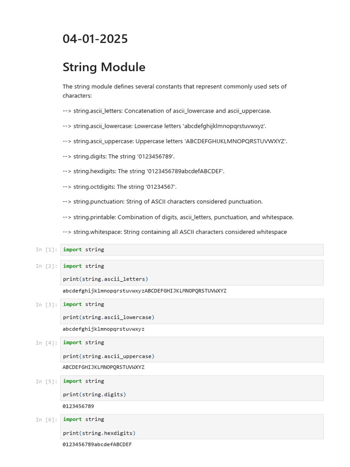Click the string.whitespace description line
This screenshot has width=350, height=467.
(x=175, y=232)
